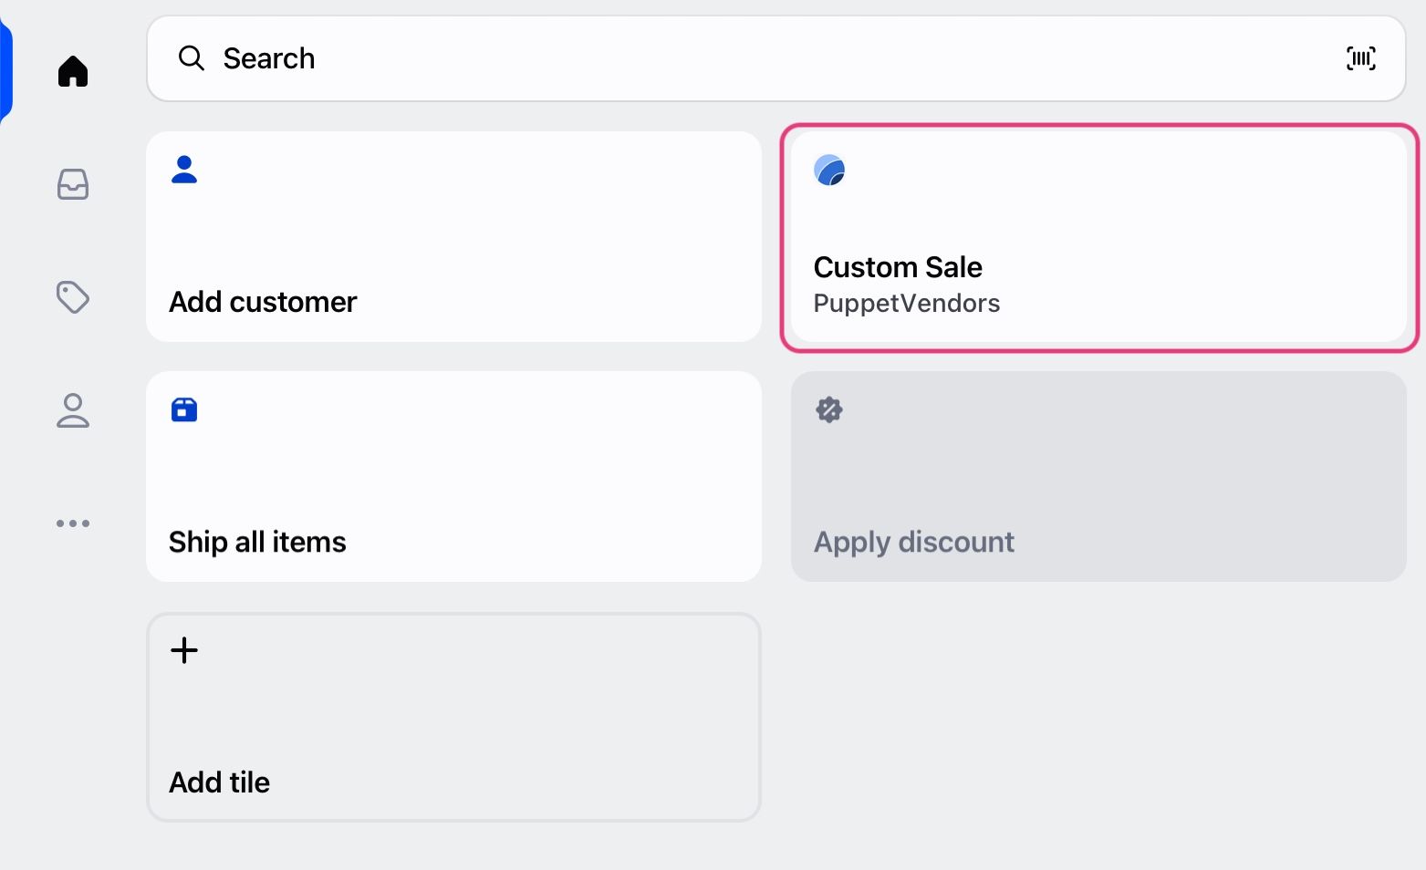
Task: Click the magnifying glass search icon
Action: click(192, 58)
